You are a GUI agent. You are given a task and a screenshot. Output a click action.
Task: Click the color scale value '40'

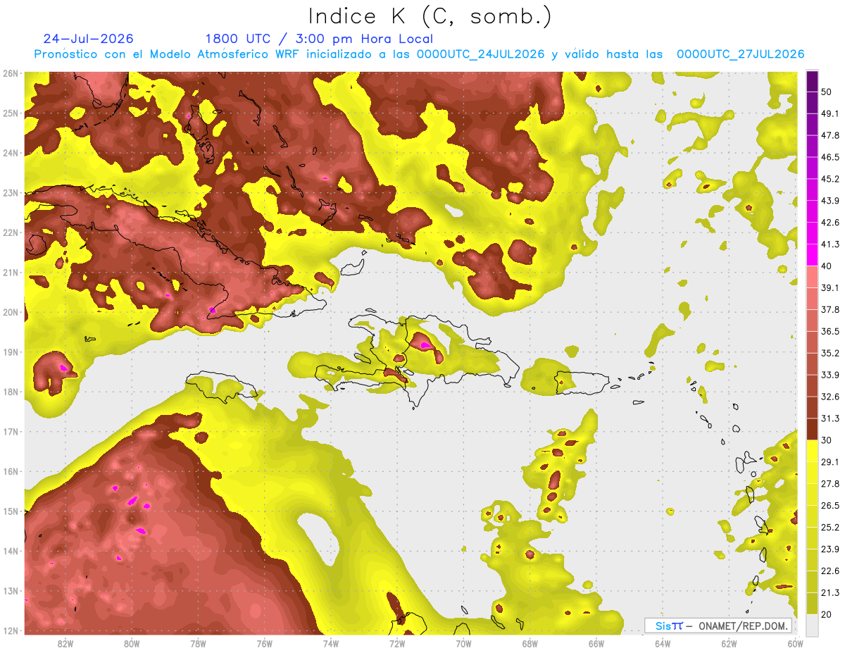click(x=827, y=266)
